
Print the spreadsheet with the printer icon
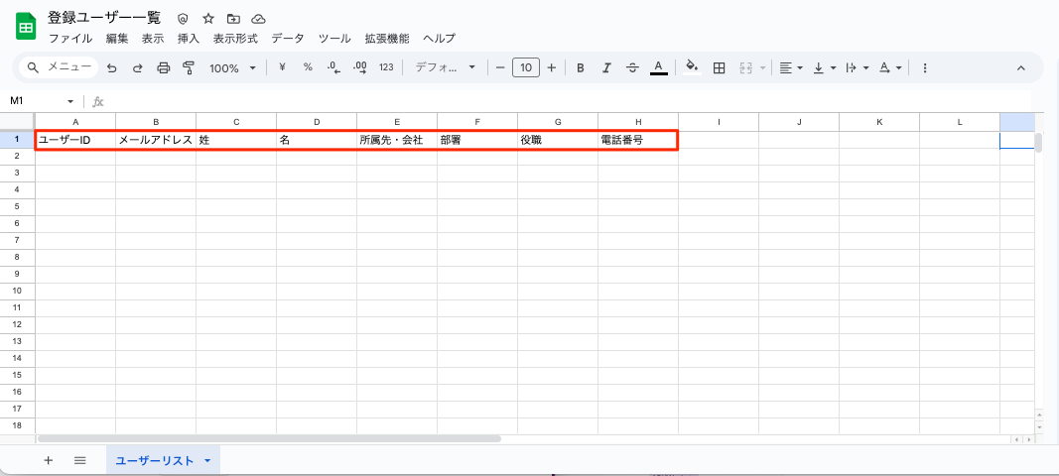click(x=163, y=67)
